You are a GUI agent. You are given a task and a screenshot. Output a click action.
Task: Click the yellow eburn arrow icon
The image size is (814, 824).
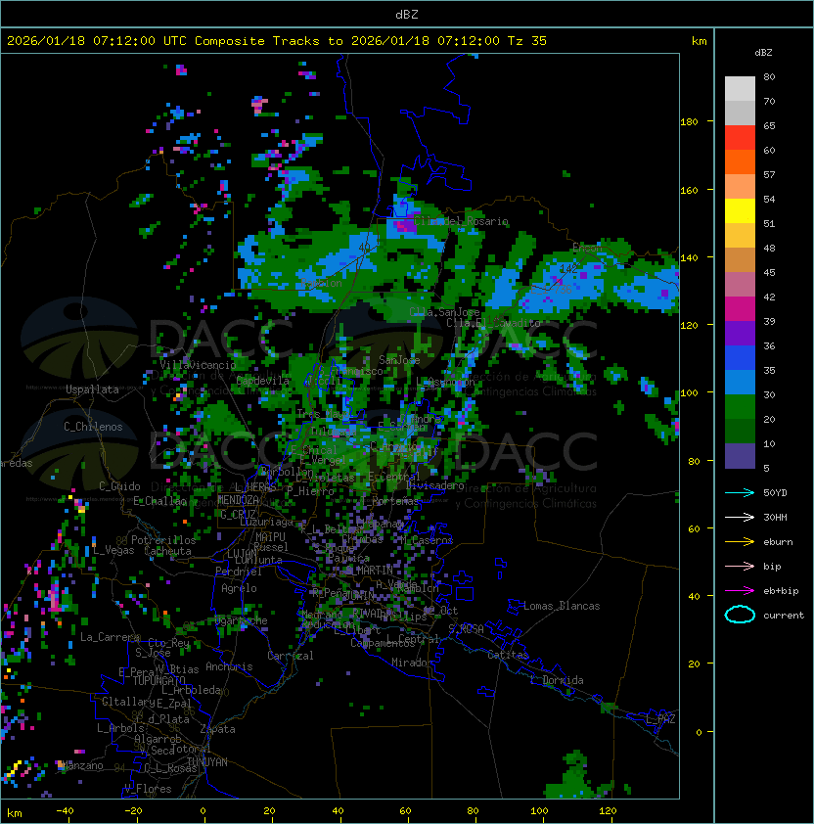click(x=740, y=541)
